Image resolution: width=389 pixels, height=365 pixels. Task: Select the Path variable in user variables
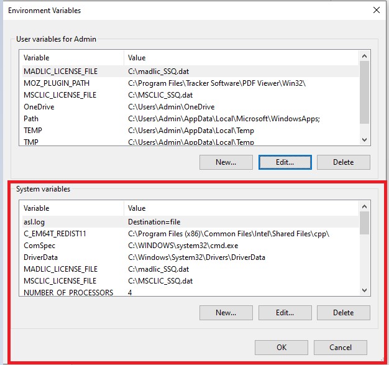pyautogui.click(x=31, y=119)
